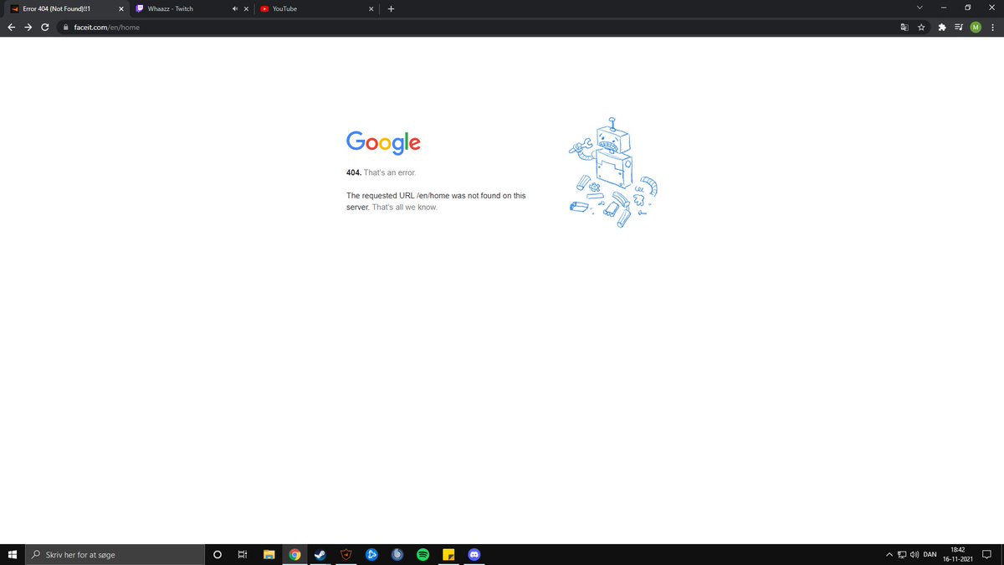This screenshot has width=1004, height=565.
Task: Click "The requested URL /en/home" text
Action: 398,195
